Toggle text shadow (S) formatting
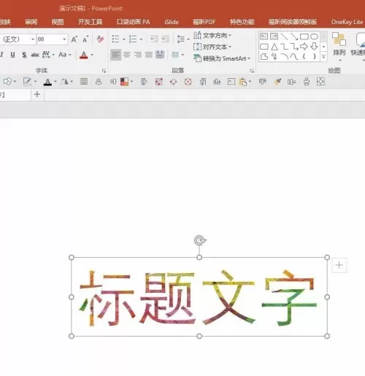 tap(24, 55)
